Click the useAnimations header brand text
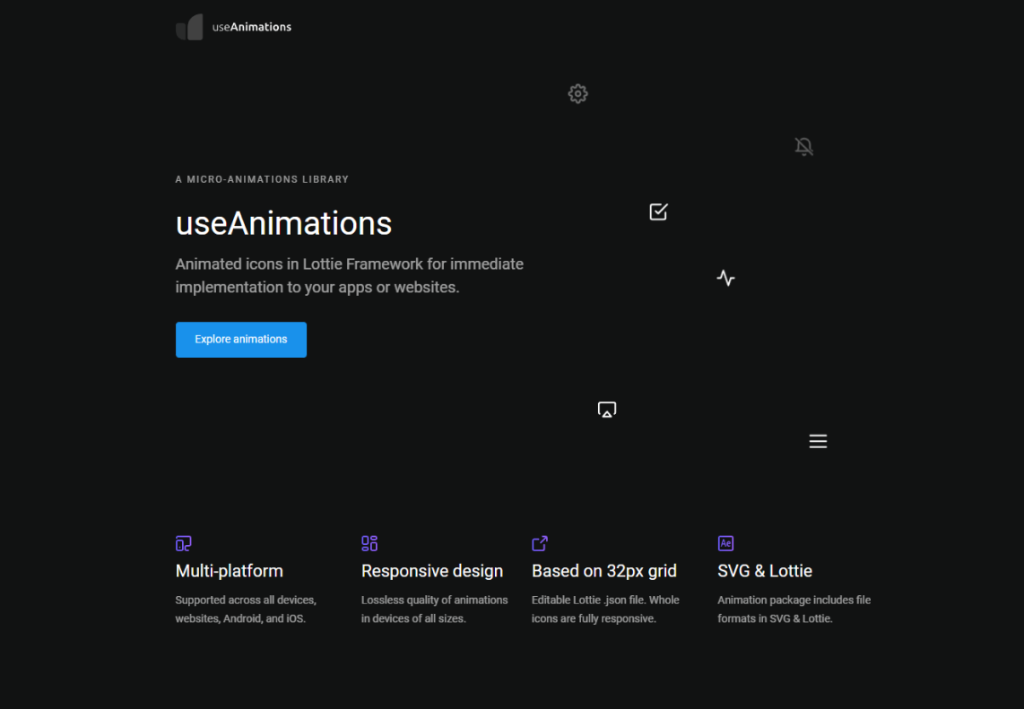 click(x=251, y=27)
